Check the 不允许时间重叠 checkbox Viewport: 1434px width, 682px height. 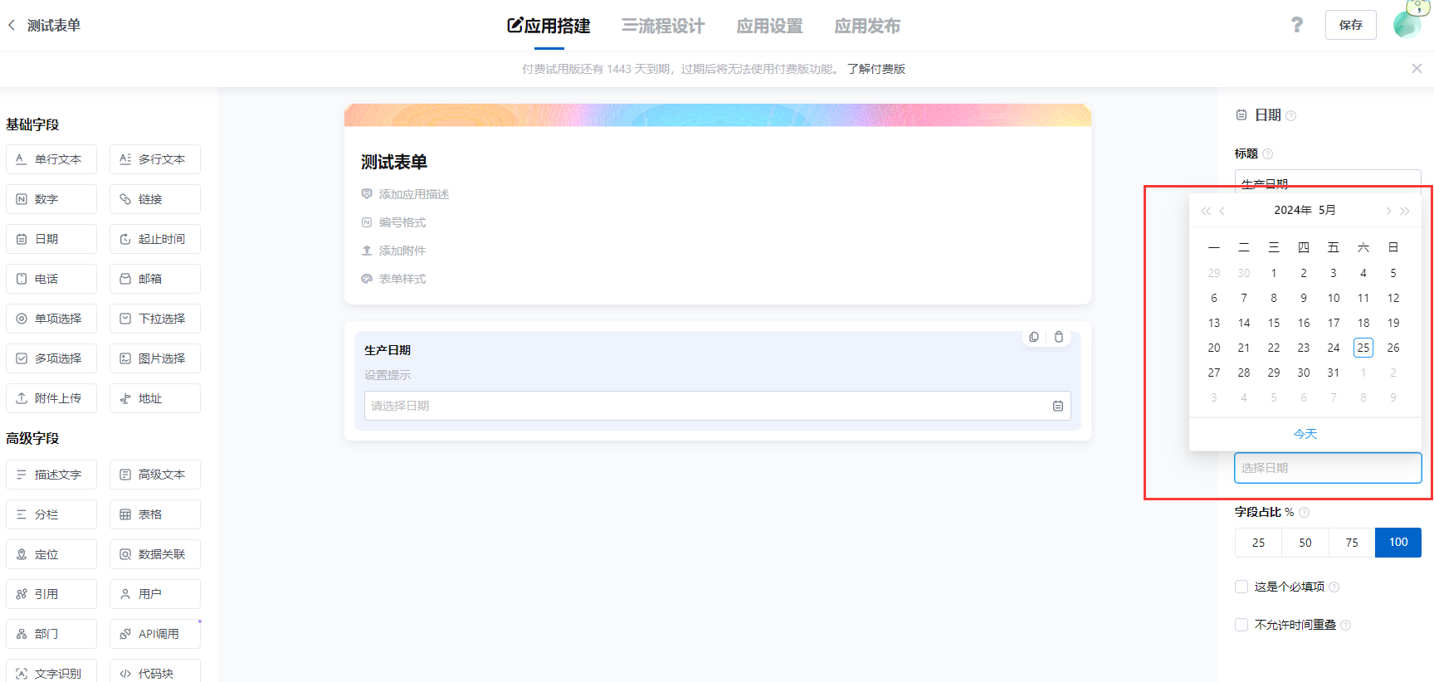[x=1241, y=625]
